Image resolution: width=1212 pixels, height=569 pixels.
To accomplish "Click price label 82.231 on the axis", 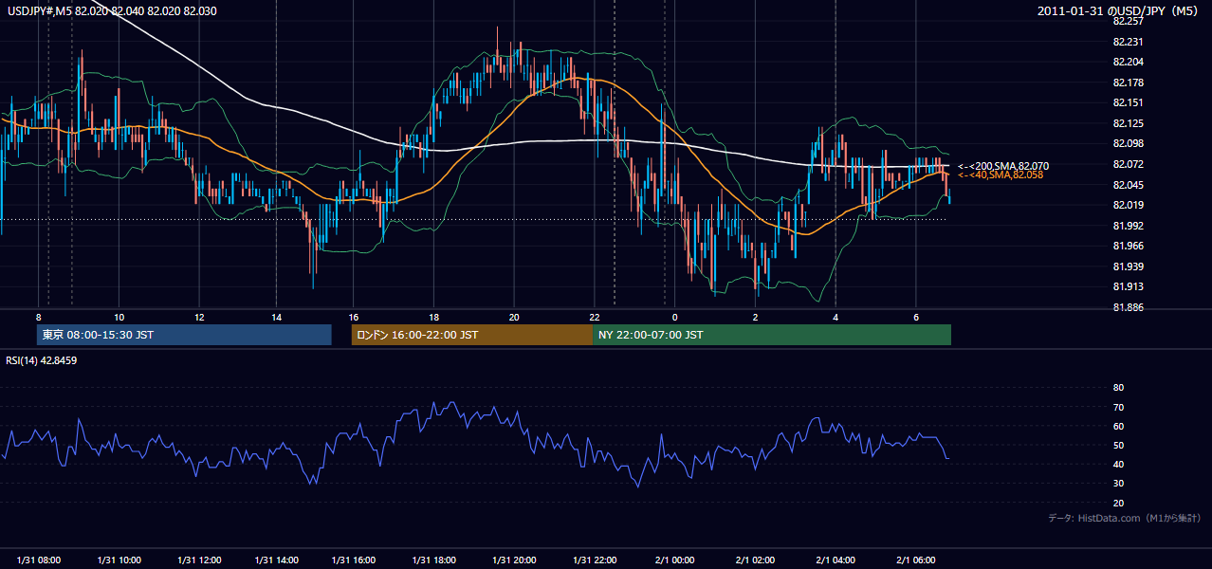I will [x=1127, y=42].
